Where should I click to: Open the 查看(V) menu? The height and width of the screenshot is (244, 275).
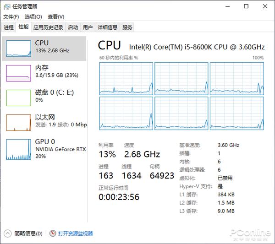pos(56,17)
